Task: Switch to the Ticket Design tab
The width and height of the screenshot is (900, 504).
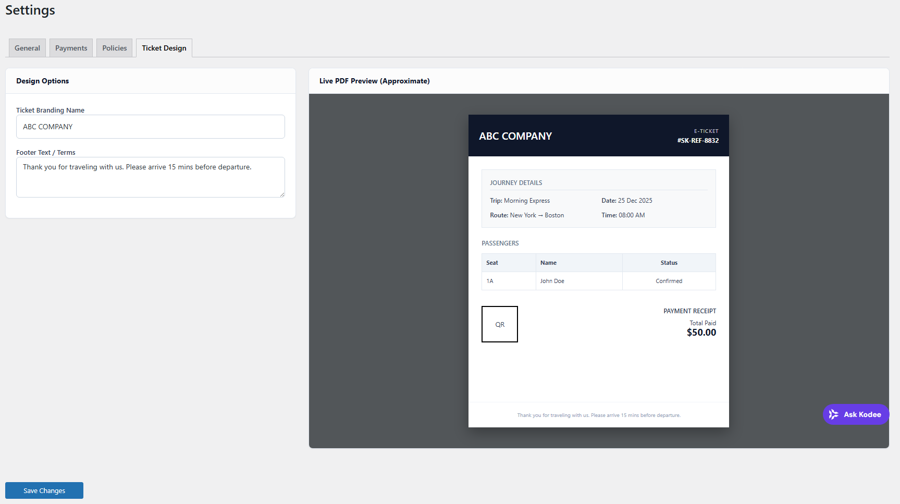Action: pyautogui.click(x=164, y=47)
